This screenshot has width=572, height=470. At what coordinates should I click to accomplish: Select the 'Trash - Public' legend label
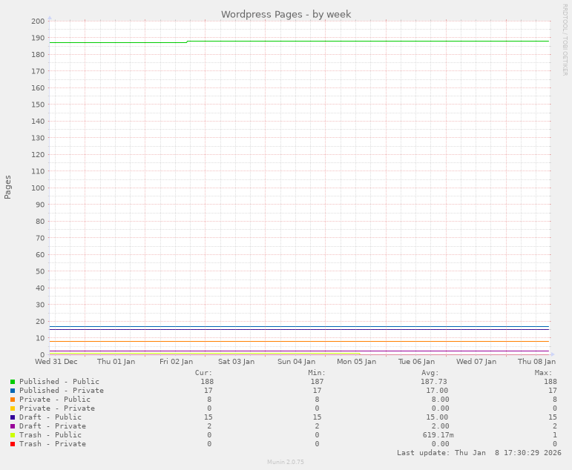click(50, 434)
